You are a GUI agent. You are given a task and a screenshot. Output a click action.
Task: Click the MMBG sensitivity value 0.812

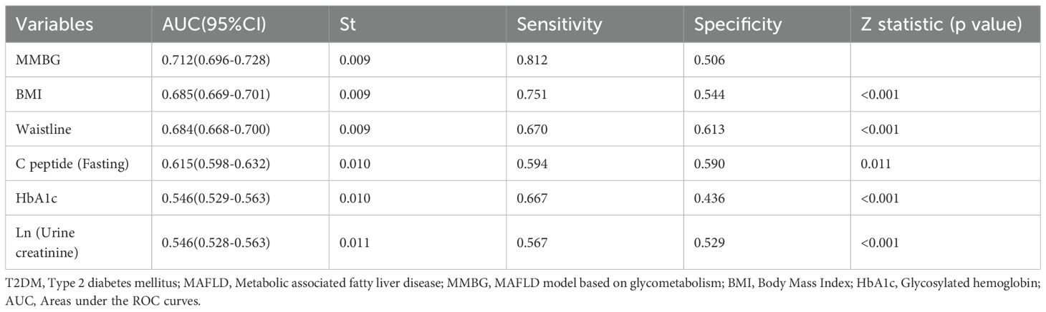tap(531, 61)
